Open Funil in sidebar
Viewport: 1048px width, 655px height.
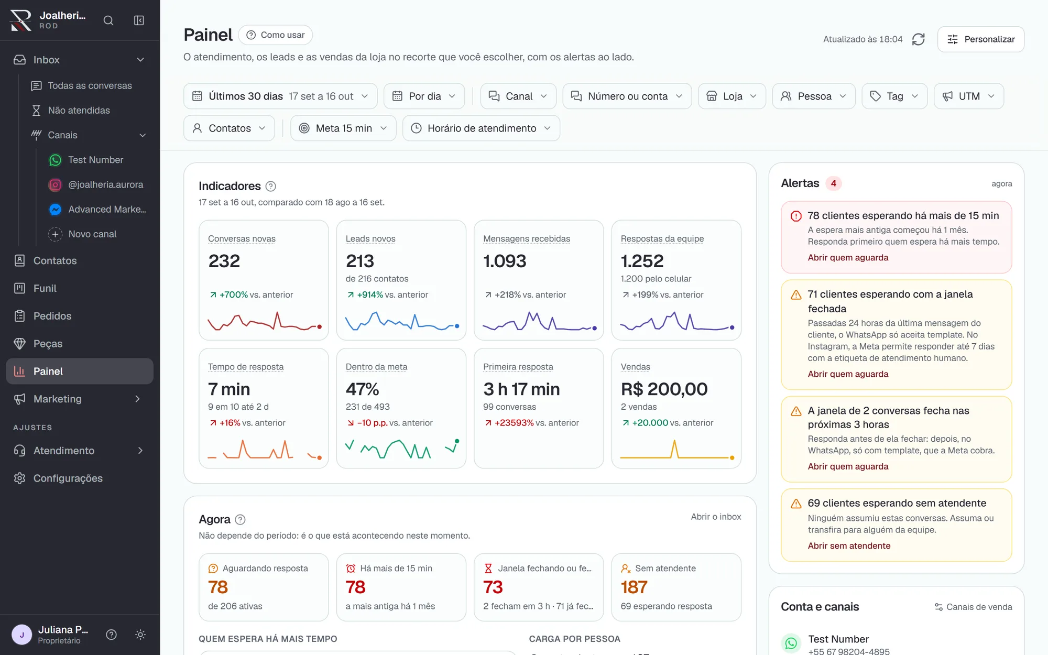click(x=80, y=289)
